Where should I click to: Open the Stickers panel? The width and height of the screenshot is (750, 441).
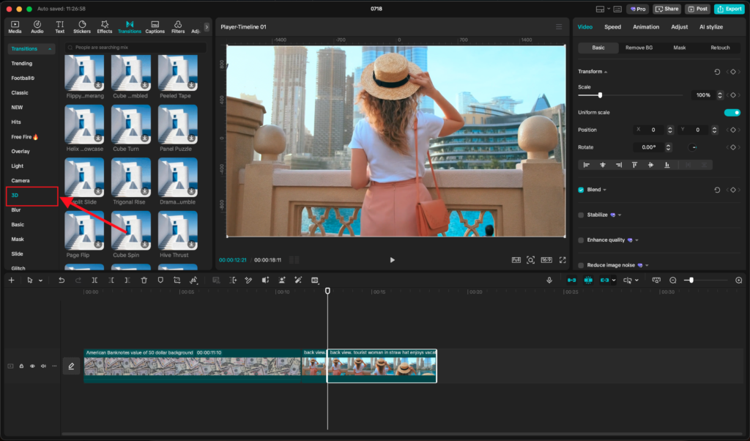82,27
